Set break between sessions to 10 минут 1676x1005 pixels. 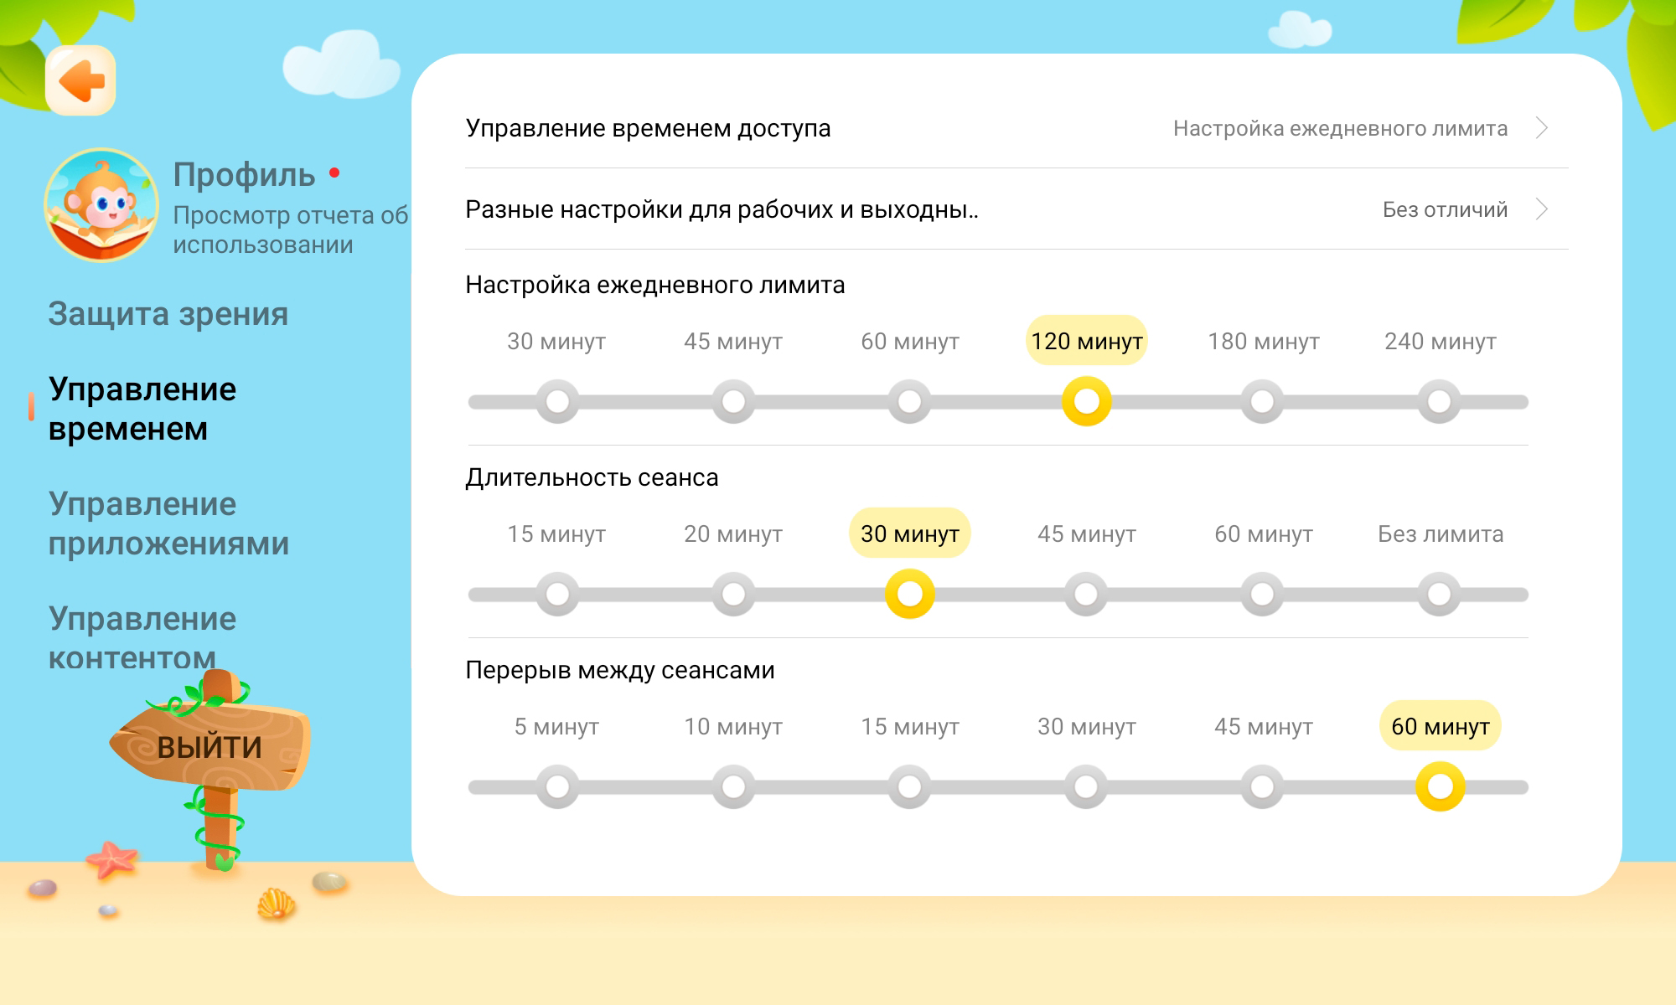(x=733, y=727)
